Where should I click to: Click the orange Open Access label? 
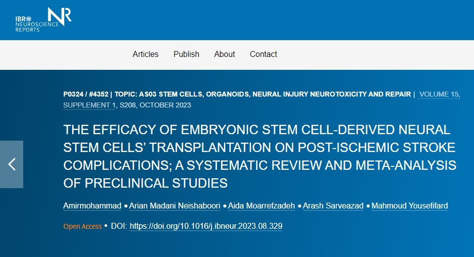tap(82, 226)
